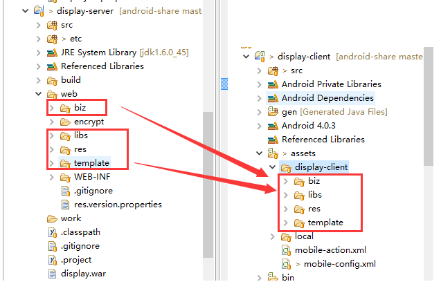Click the left panel vertical scrollbar
Screen dimensions: 441x293
click(x=208, y=185)
